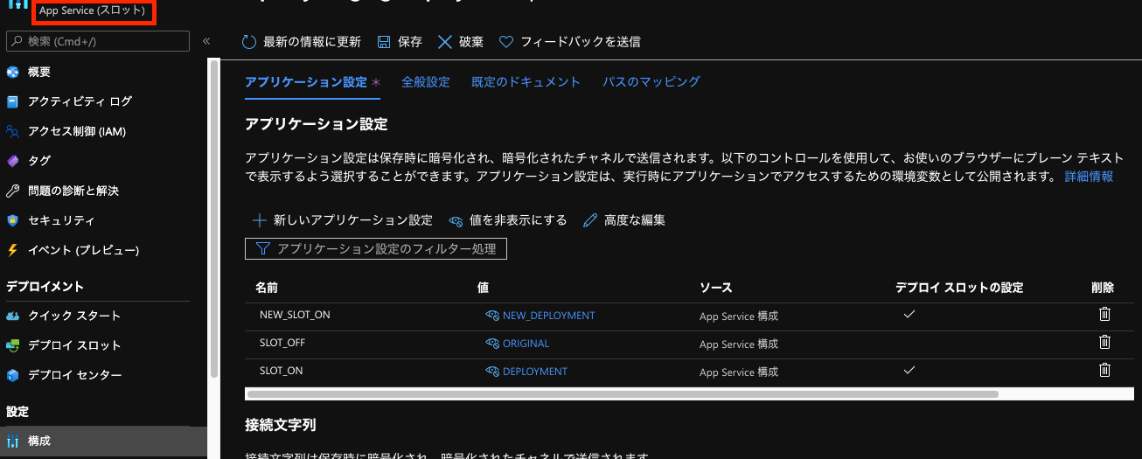Click the アクティビティ ログ icon
The image size is (1142, 459).
(x=12, y=101)
